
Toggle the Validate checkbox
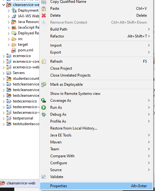click(x=44, y=177)
